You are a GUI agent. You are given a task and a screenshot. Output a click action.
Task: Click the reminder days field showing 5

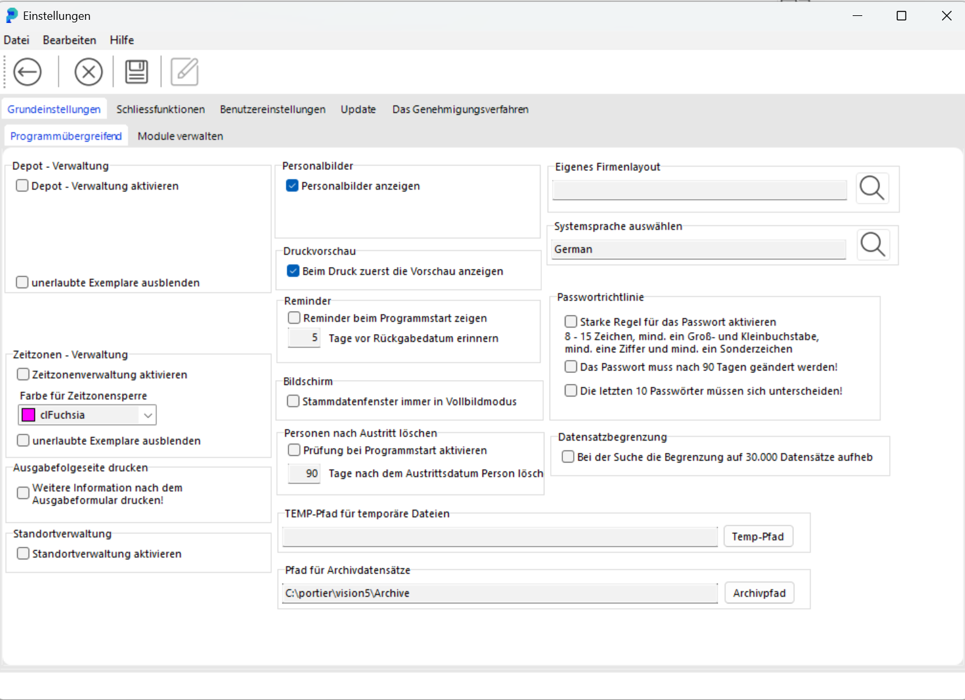(304, 338)
